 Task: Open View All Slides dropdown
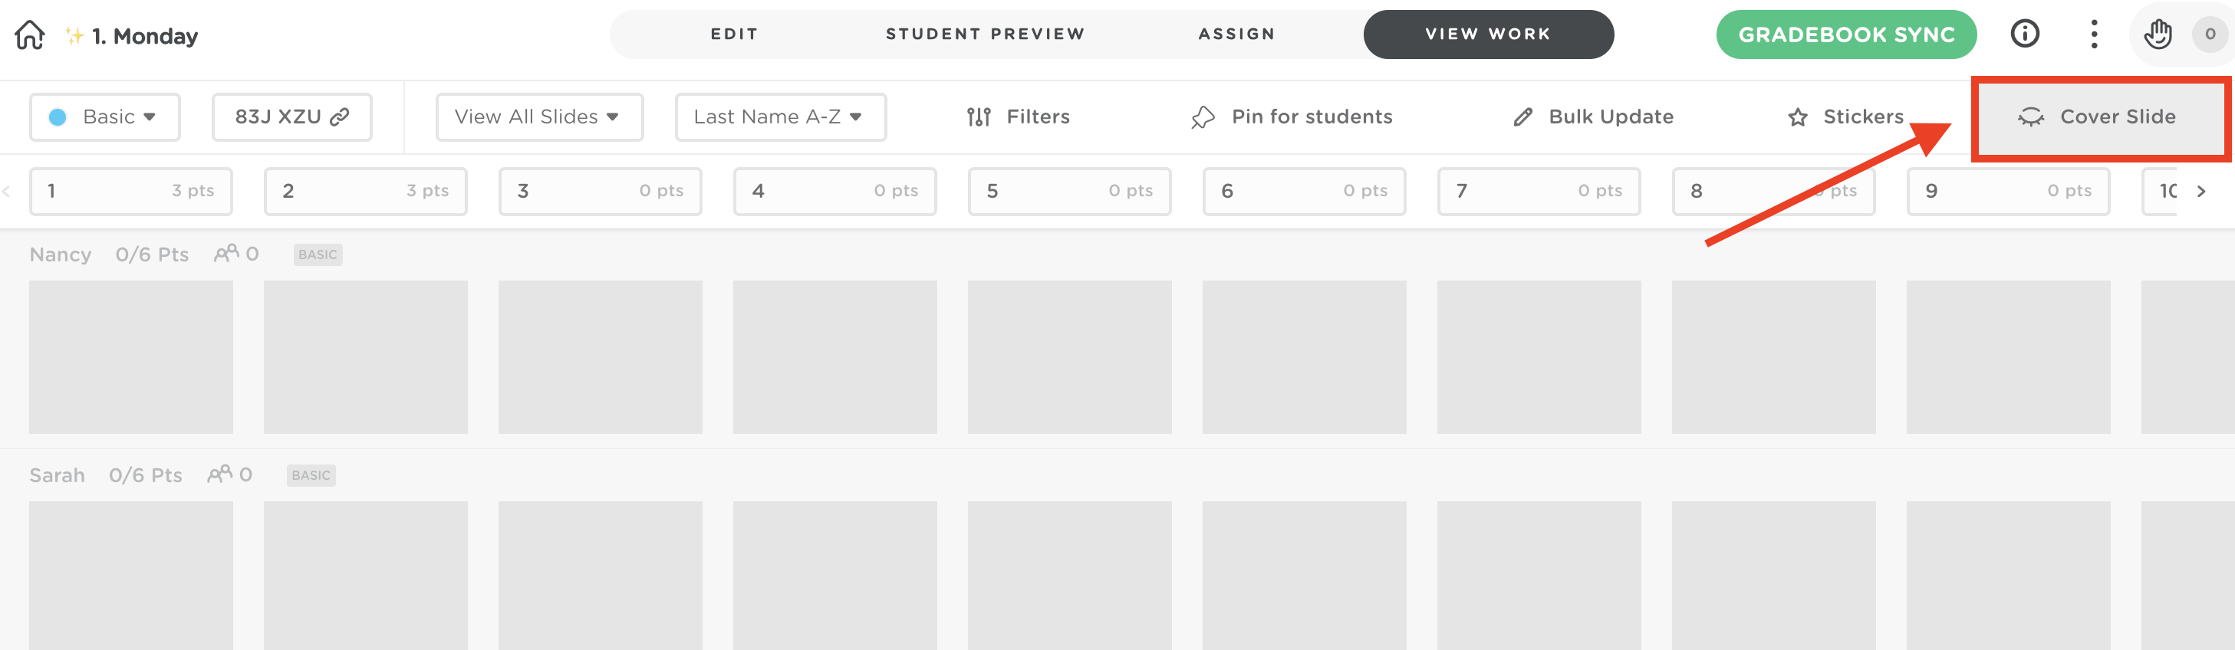tap(538, 117)
